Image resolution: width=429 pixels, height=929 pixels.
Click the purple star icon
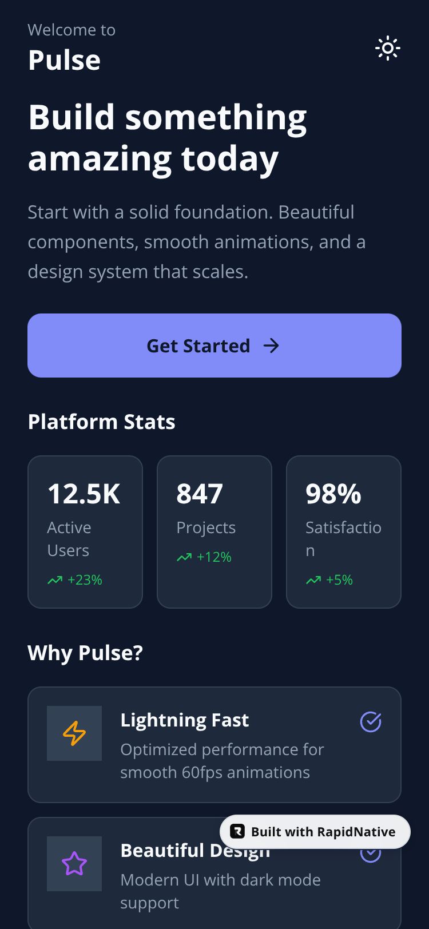tap(74, 864)
